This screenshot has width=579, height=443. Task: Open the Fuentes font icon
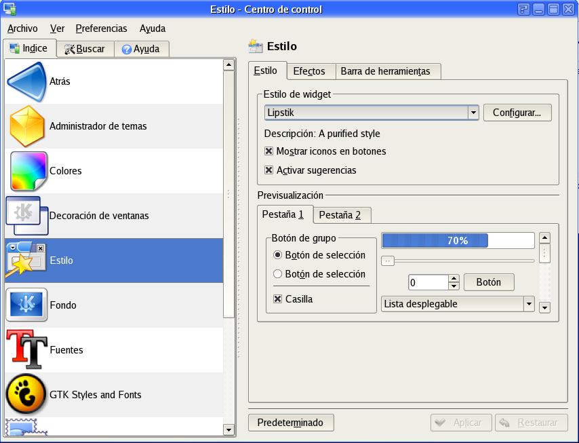tap(26, 349)
